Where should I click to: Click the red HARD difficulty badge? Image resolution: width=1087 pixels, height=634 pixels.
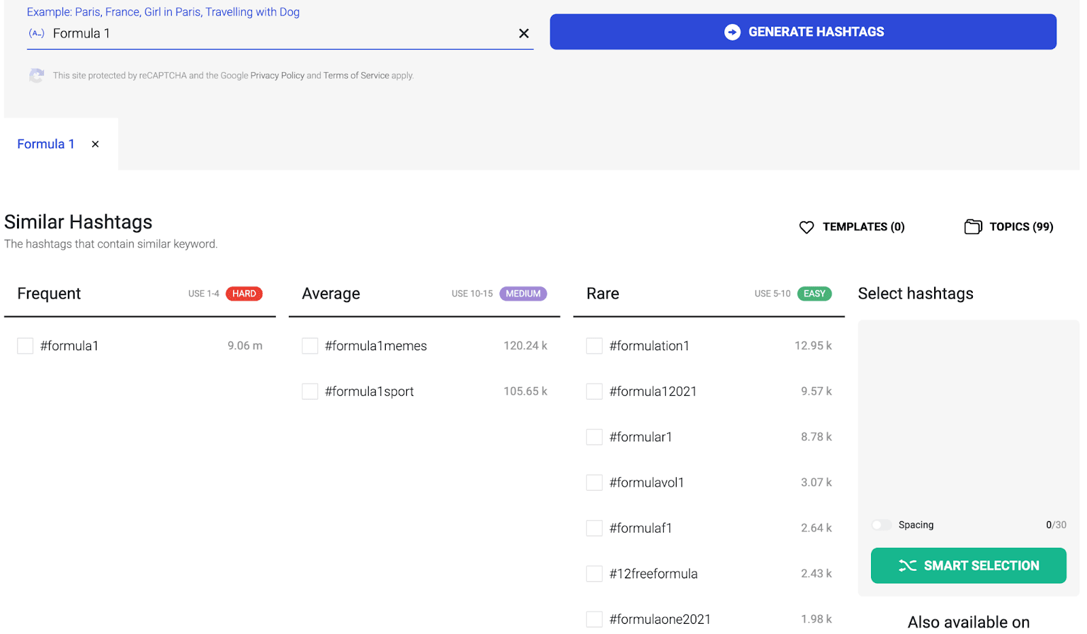(244, 293)
